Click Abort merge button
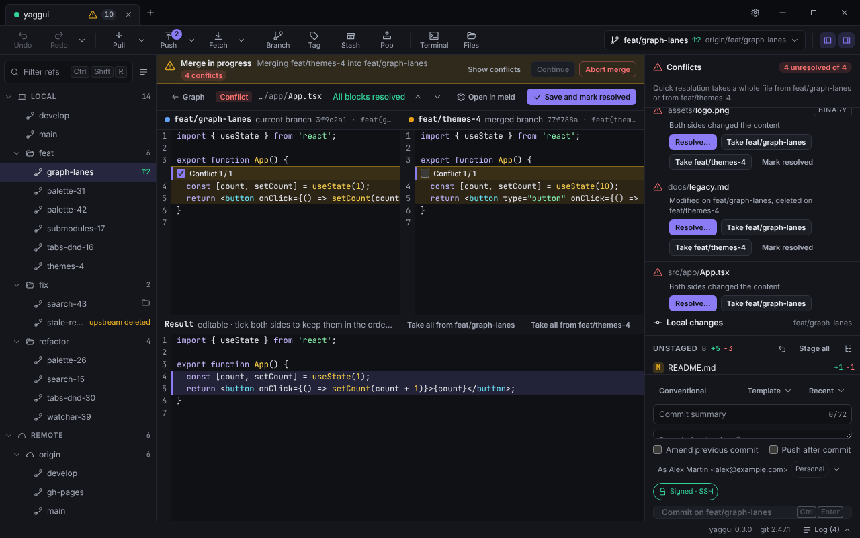Image resolution: width=860 pixels, height=538 pixels. coord(607,69)
